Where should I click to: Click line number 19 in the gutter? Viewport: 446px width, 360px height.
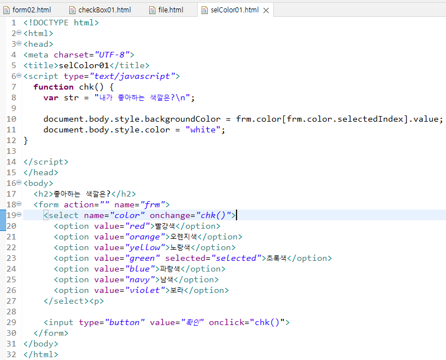coord(11,215)
